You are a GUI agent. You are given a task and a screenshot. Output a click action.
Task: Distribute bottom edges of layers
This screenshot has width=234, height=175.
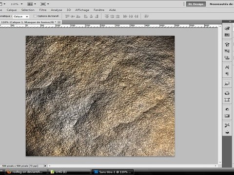coord(117,16)
